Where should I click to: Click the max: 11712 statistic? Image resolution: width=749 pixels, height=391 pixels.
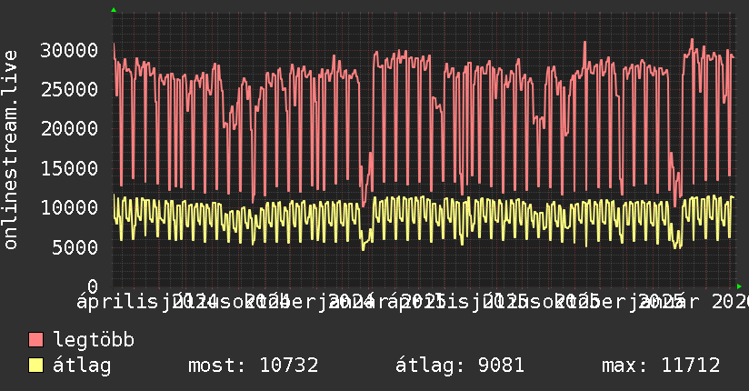(661, 366)
